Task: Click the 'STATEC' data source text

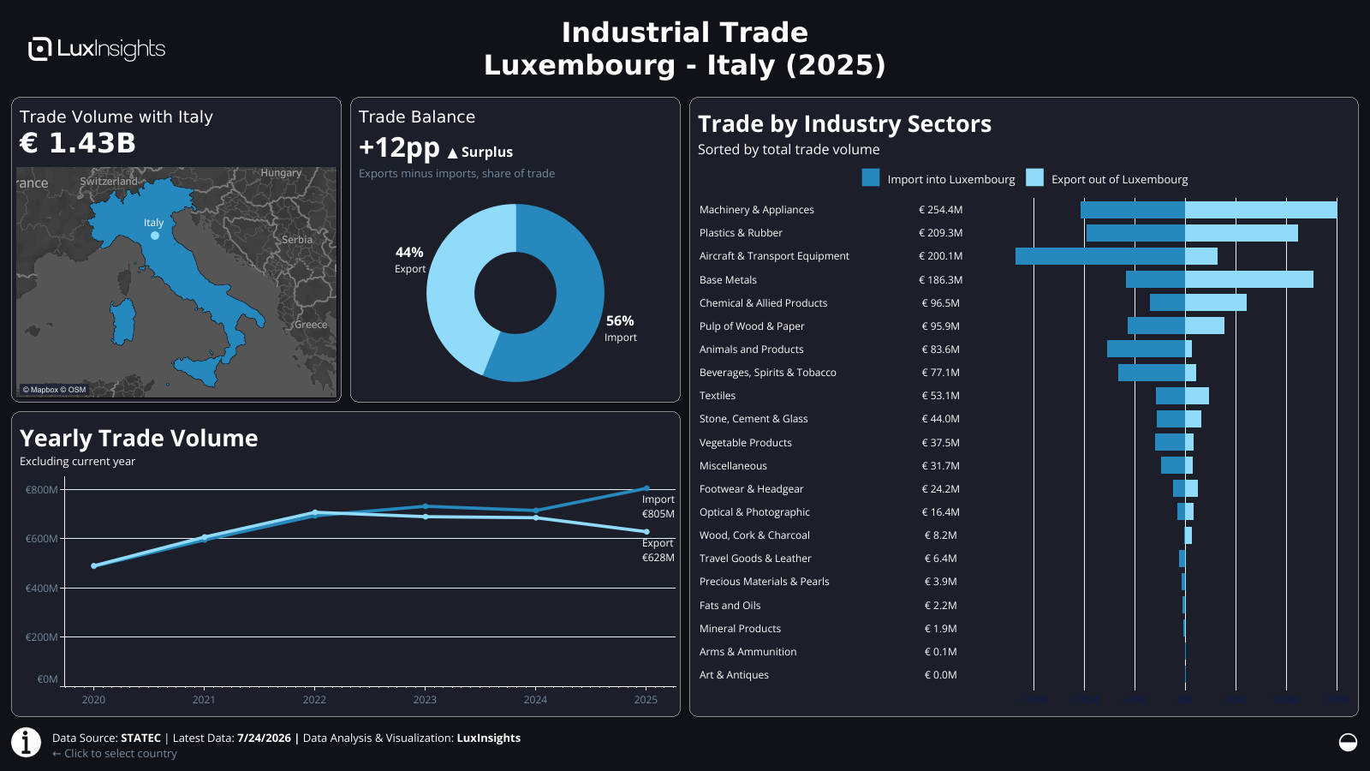Action: click(x=140, y=738)
